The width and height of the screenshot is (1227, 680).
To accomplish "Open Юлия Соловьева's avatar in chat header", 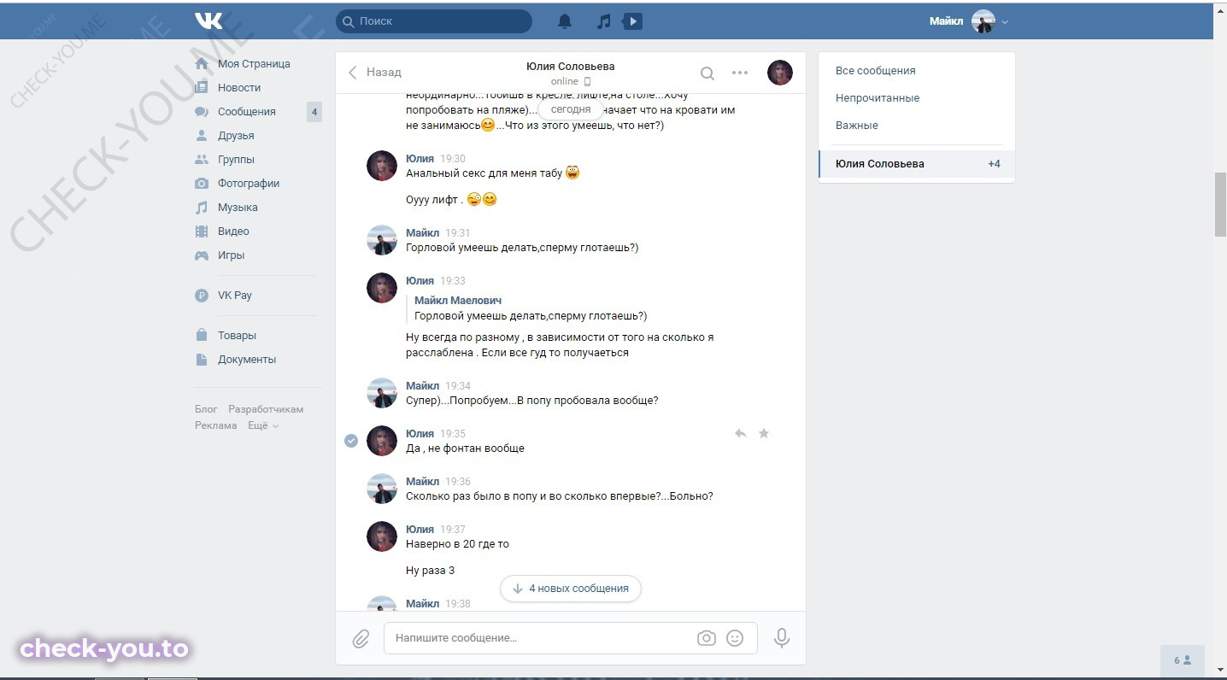I will point(780,73).
